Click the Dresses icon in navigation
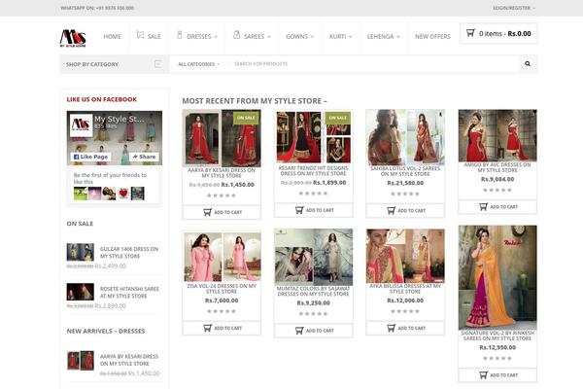 coord(180,35)
